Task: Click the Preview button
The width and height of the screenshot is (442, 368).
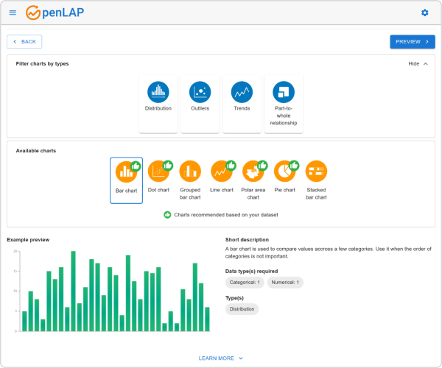Action: [412, 42]
